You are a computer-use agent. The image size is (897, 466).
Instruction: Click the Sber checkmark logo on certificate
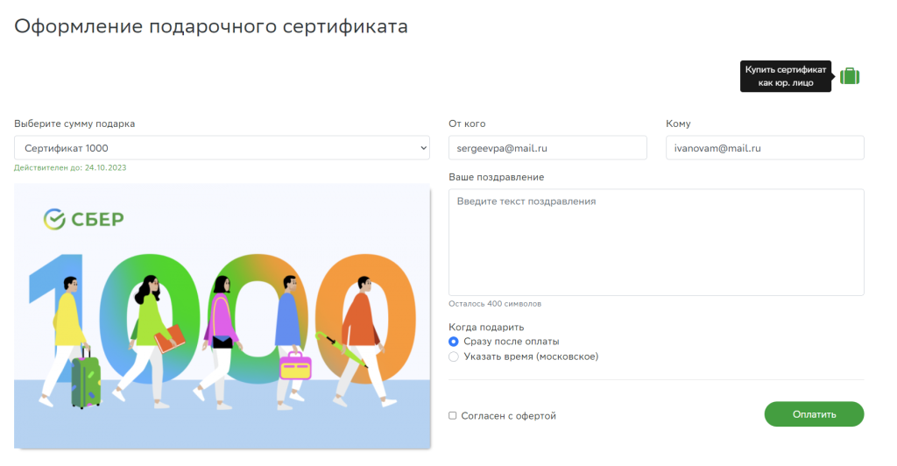click(x=54, y=219)
